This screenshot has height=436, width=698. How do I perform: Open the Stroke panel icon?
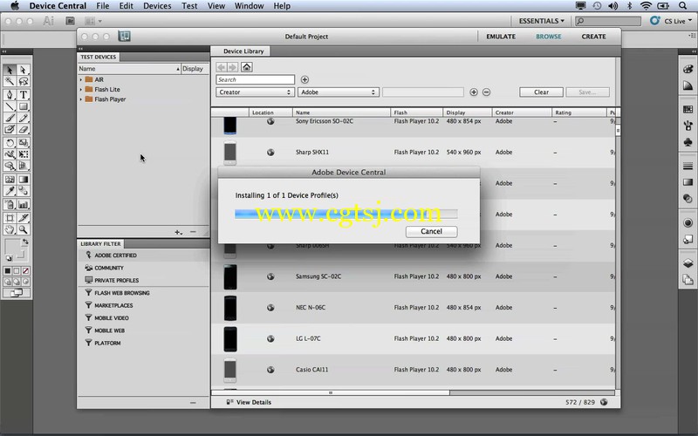(x=688, y=166)
